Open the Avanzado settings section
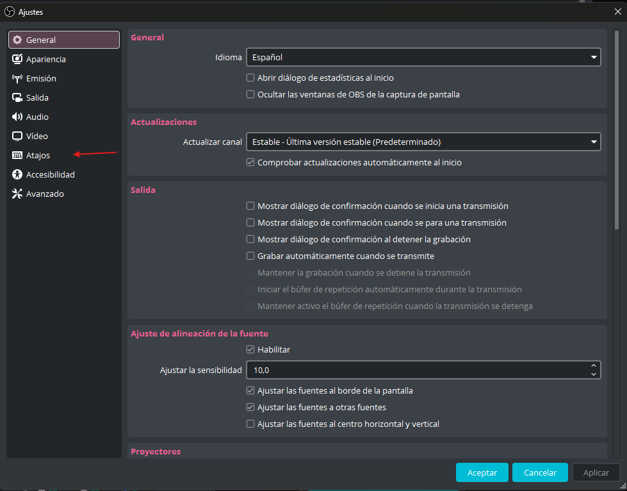This screenshot has width=627, height=491. click(64, 194)
